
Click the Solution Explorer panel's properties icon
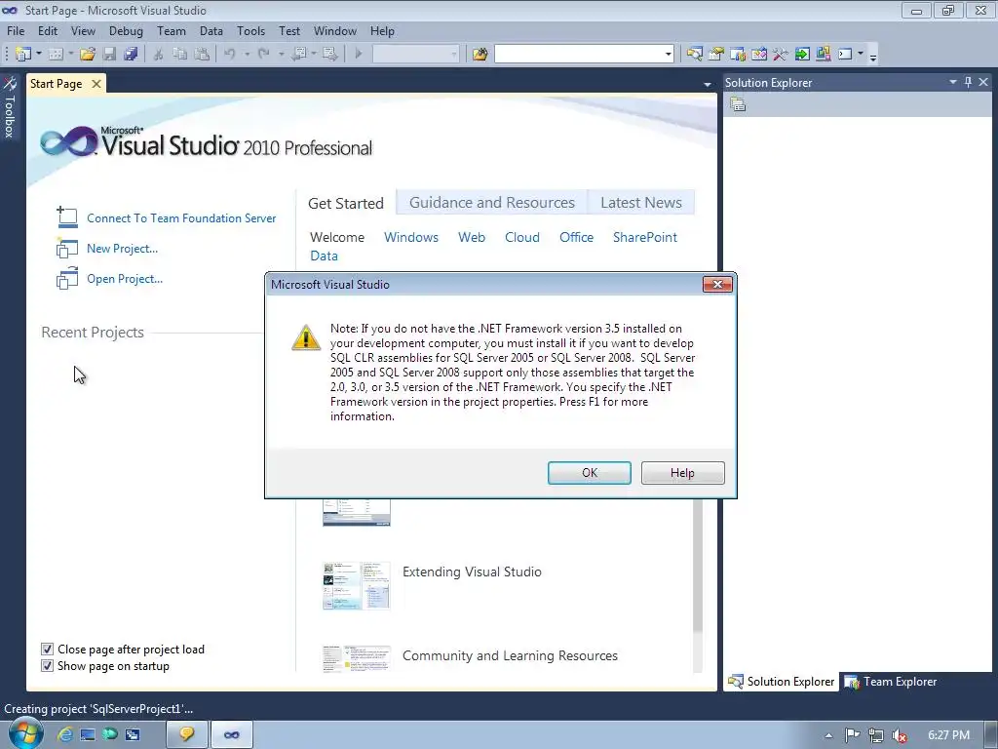pyautogui.click(x=738, y=104)
